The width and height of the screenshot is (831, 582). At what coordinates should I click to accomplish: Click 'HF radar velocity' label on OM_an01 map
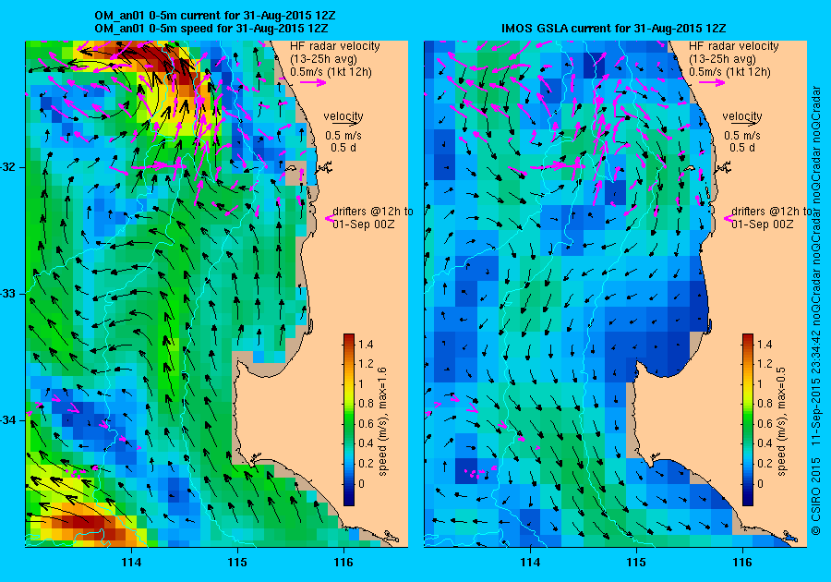tap(335, 46)
